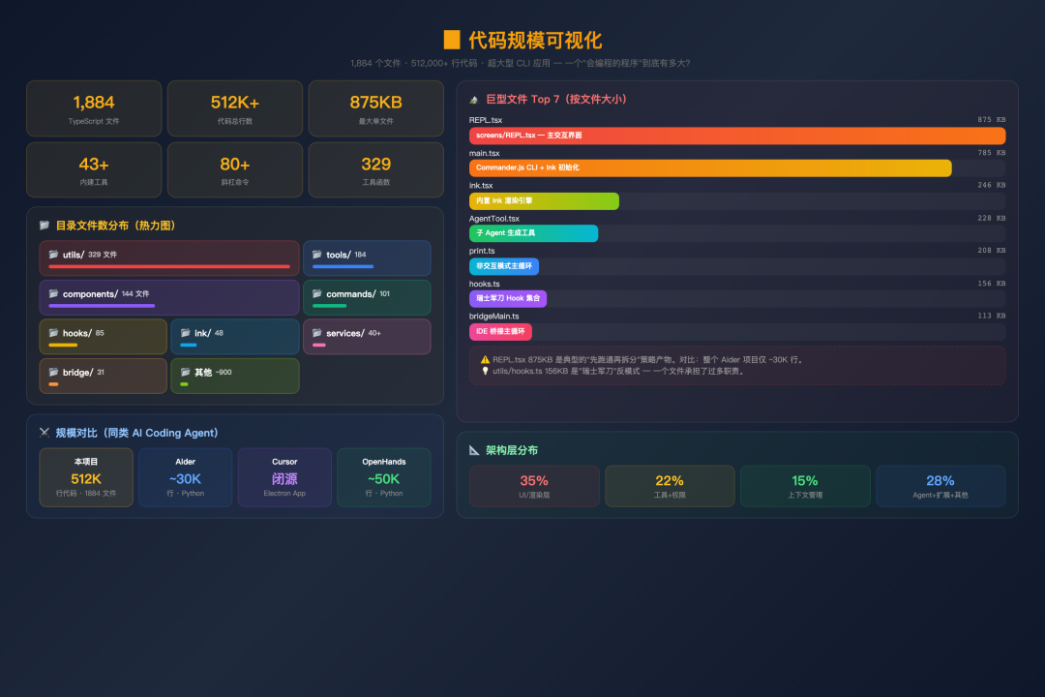This screenshot has width=1045, height=697.
Task: Click the building icon in the 架构层分布 header
Action: point(473,450)
